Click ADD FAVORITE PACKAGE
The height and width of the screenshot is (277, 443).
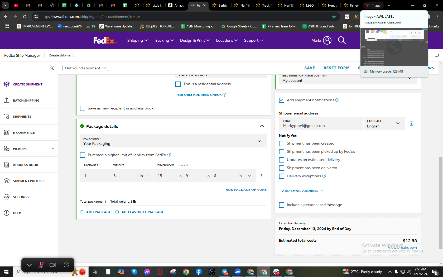pyautogui.click(x=140, y=212)
